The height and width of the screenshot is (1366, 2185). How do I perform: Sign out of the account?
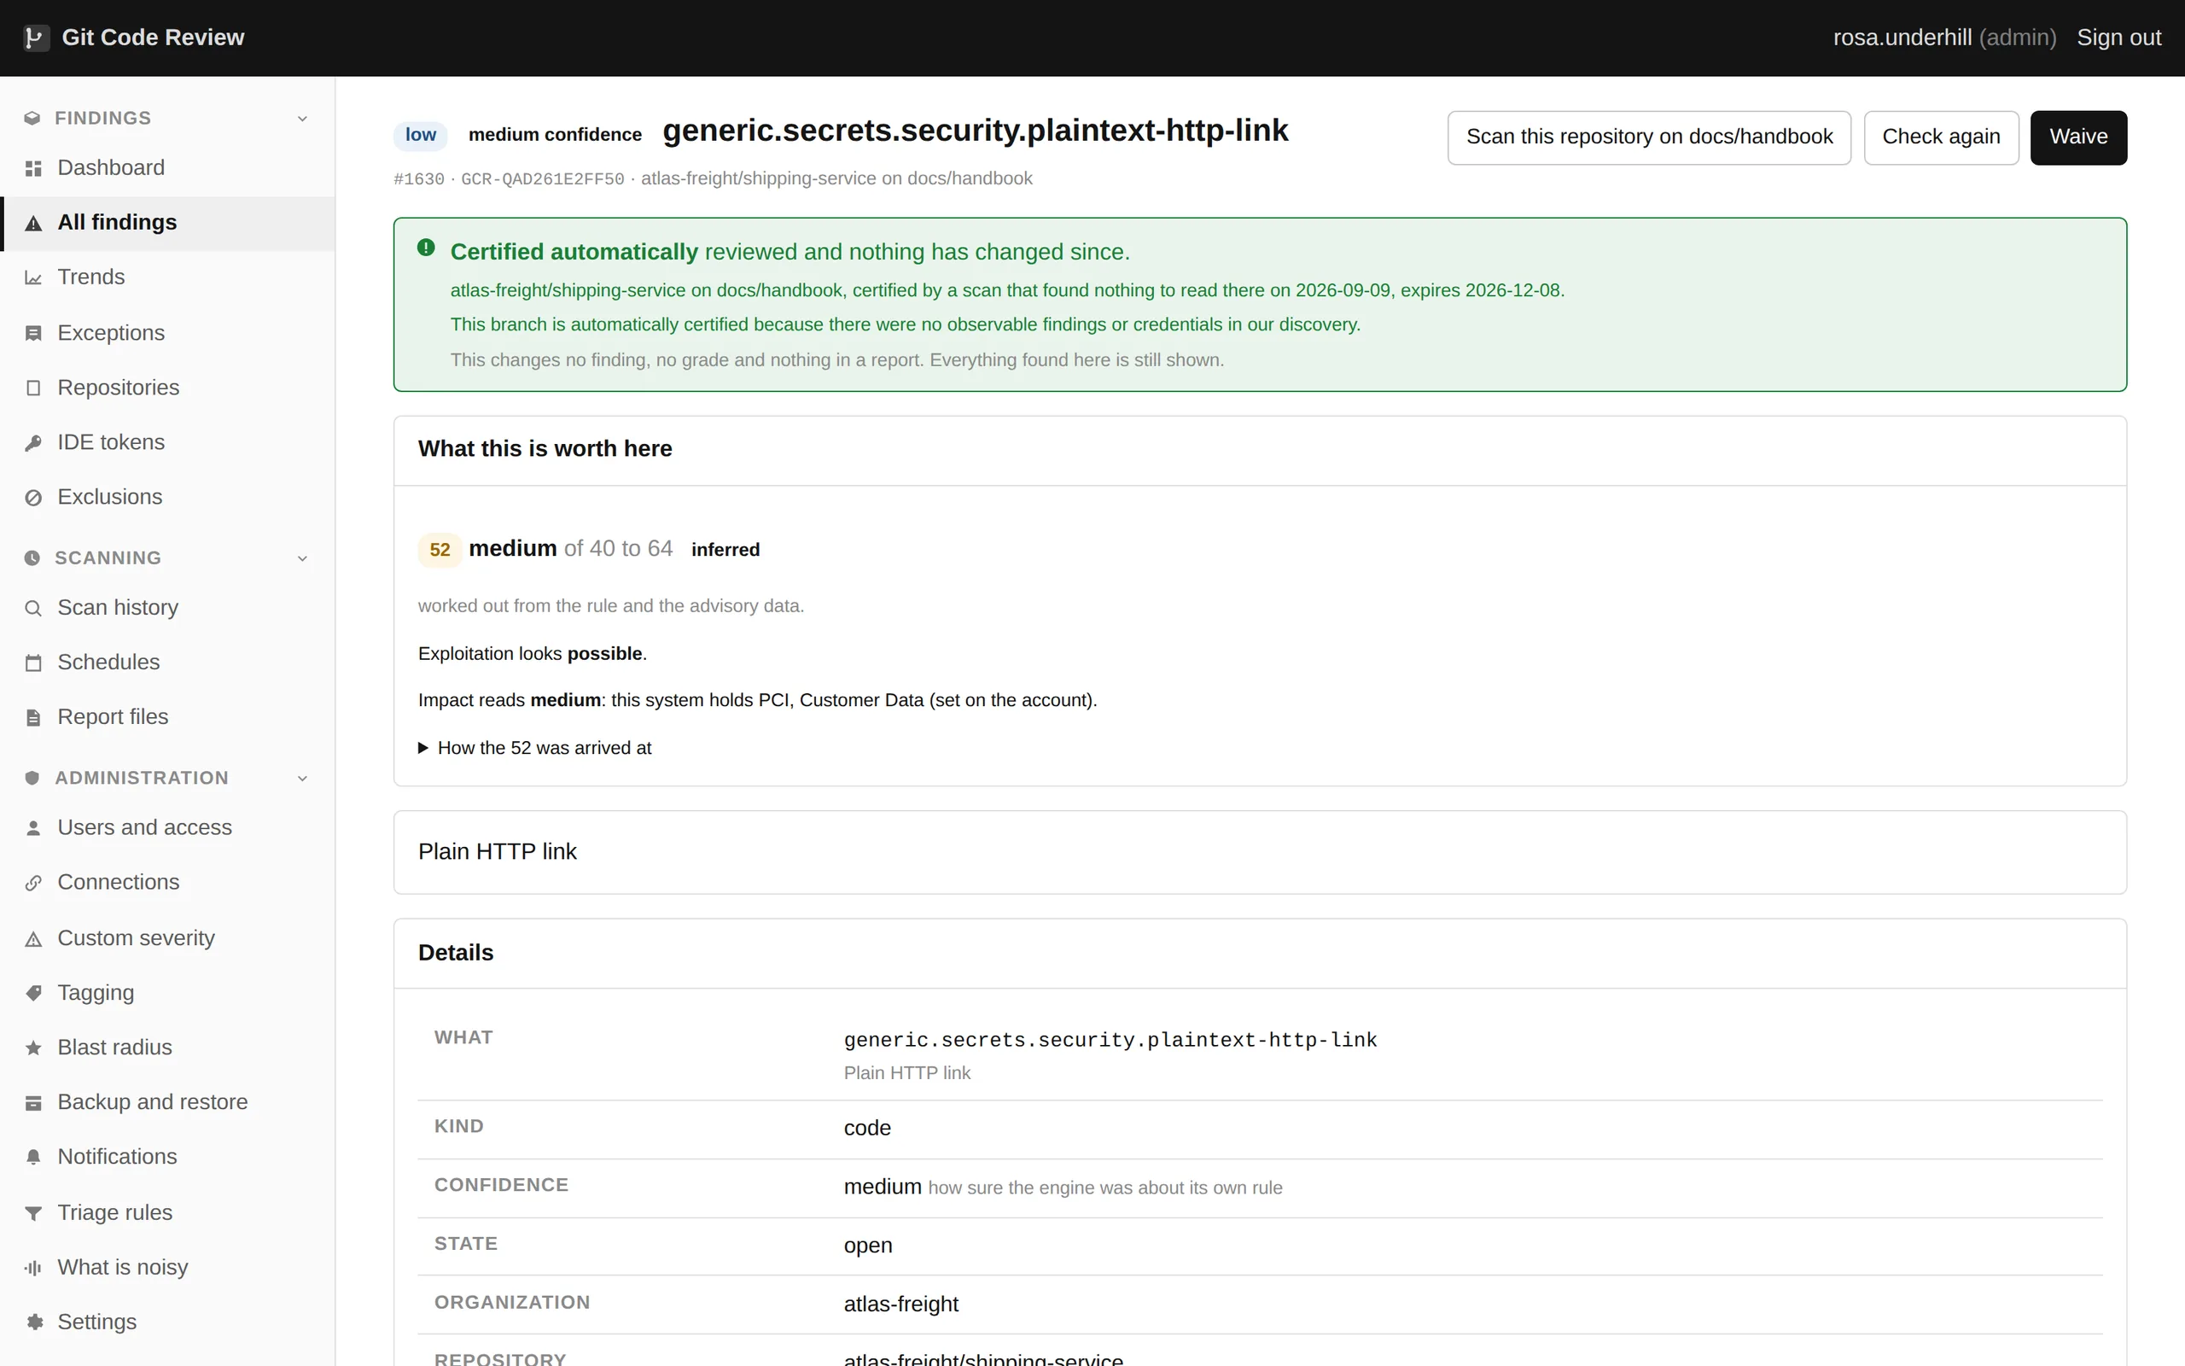(2118, 38)
